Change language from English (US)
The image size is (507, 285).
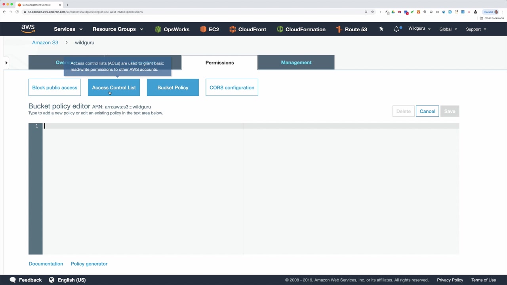72,280
